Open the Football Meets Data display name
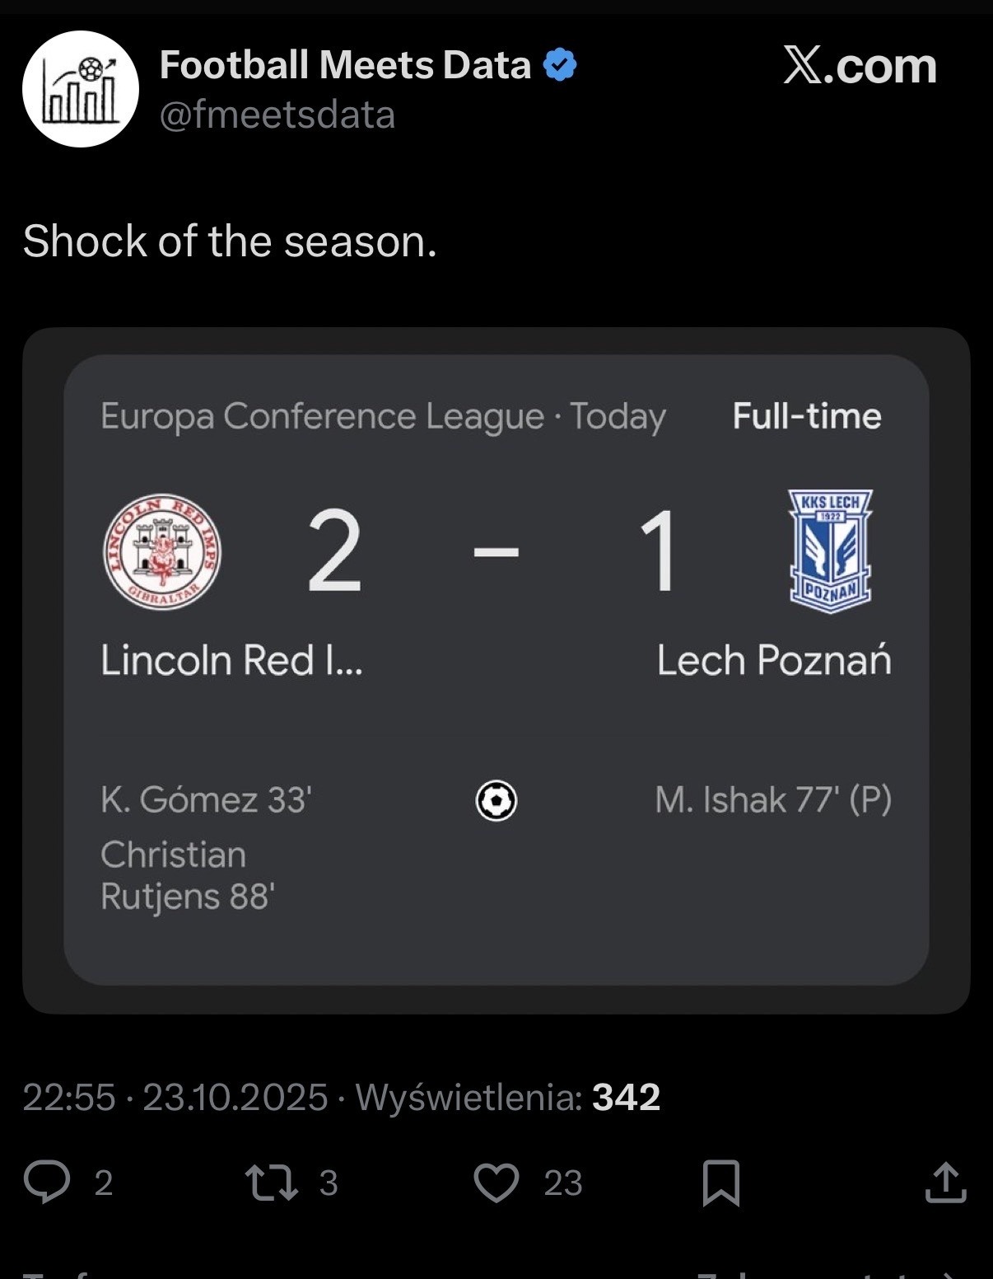 click(345, 65)
